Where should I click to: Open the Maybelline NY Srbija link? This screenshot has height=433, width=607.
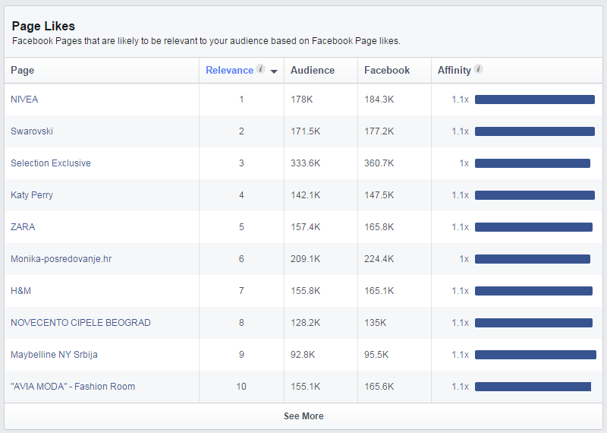[x=54, y=354]
